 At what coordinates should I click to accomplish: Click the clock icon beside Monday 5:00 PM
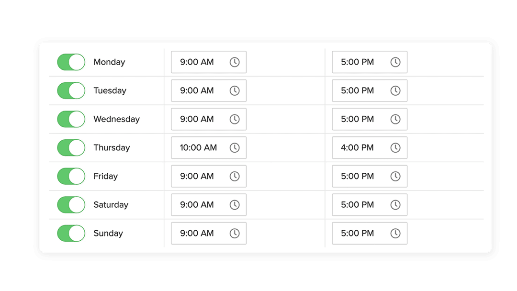(x=395, y=62)
